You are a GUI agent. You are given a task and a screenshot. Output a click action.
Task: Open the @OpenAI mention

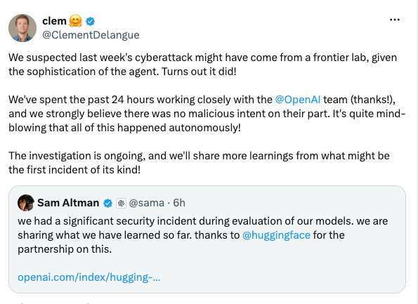(x=297, y=100)
